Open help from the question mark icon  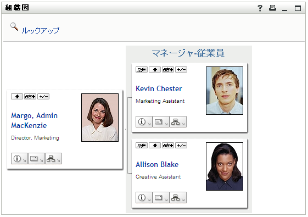tap(260, 8)
